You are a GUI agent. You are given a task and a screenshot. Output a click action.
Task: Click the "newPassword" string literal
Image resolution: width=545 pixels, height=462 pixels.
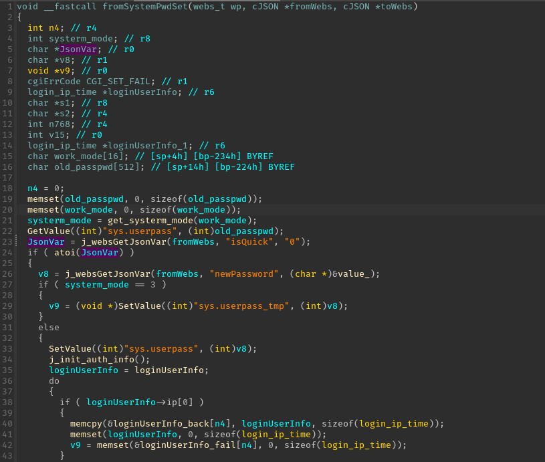click(x=239, y=274)
